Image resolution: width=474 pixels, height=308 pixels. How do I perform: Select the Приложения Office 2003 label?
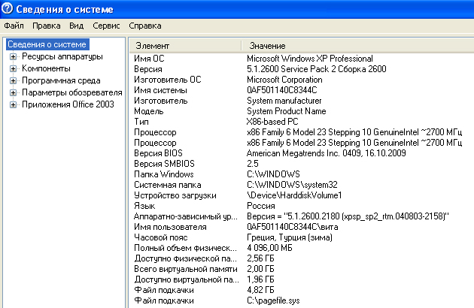[68, 104]
